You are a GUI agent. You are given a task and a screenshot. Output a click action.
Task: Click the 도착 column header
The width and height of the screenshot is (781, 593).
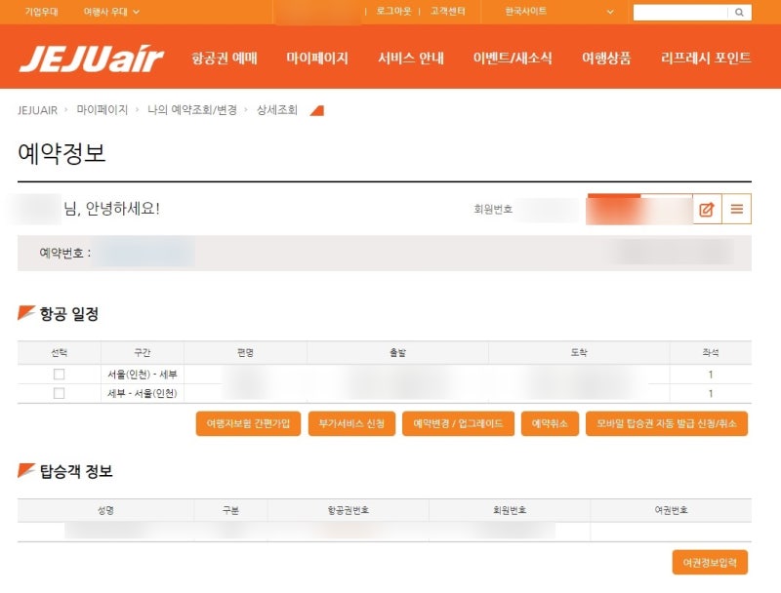[x=579, y=353]
